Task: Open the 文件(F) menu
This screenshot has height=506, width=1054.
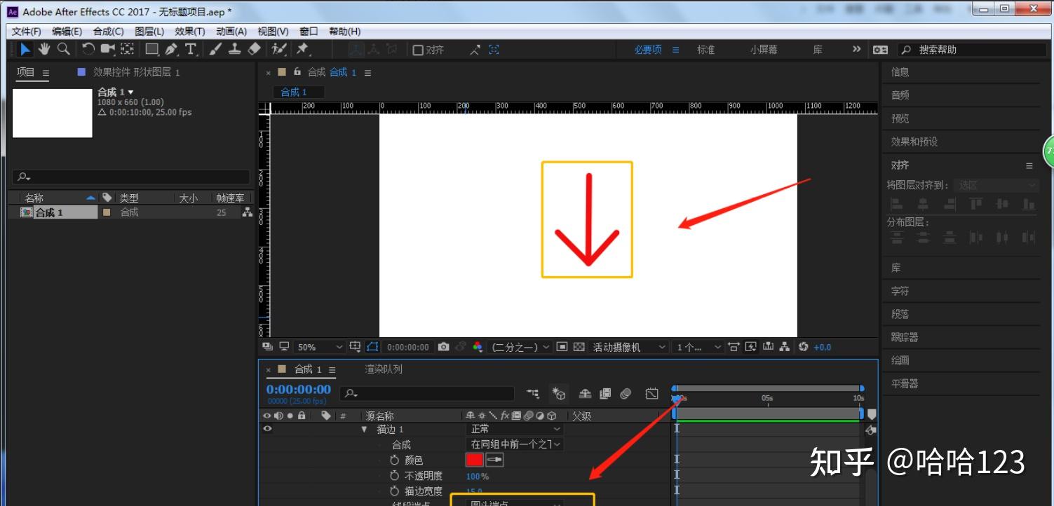Action: point(27,32)
